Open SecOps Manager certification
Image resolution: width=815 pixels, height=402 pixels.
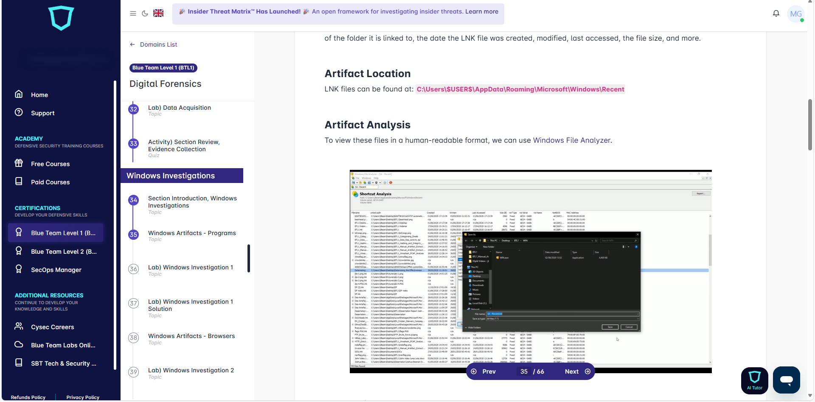click(56, 270)
